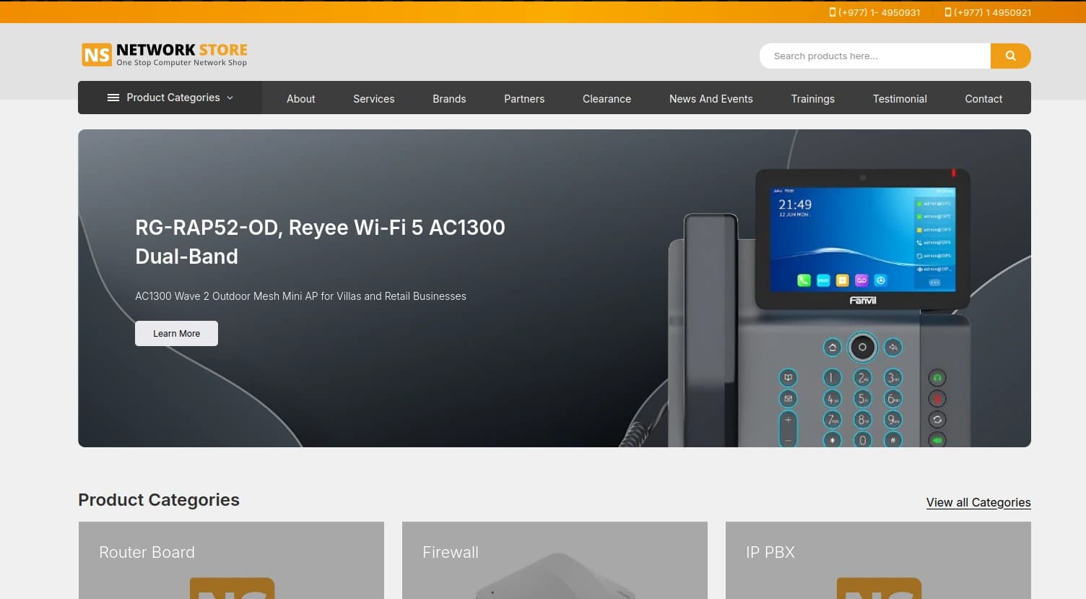This screenshot has width=1086, height=599.
Task: Focus the Search products here field
Action: [874, 56]
